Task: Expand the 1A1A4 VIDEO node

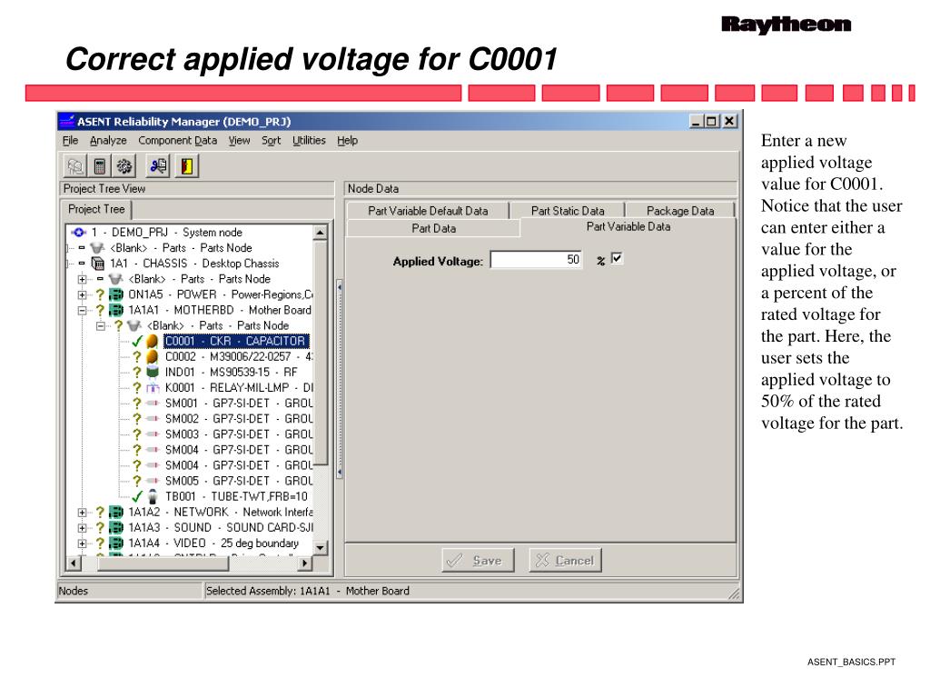Action: 82,543
